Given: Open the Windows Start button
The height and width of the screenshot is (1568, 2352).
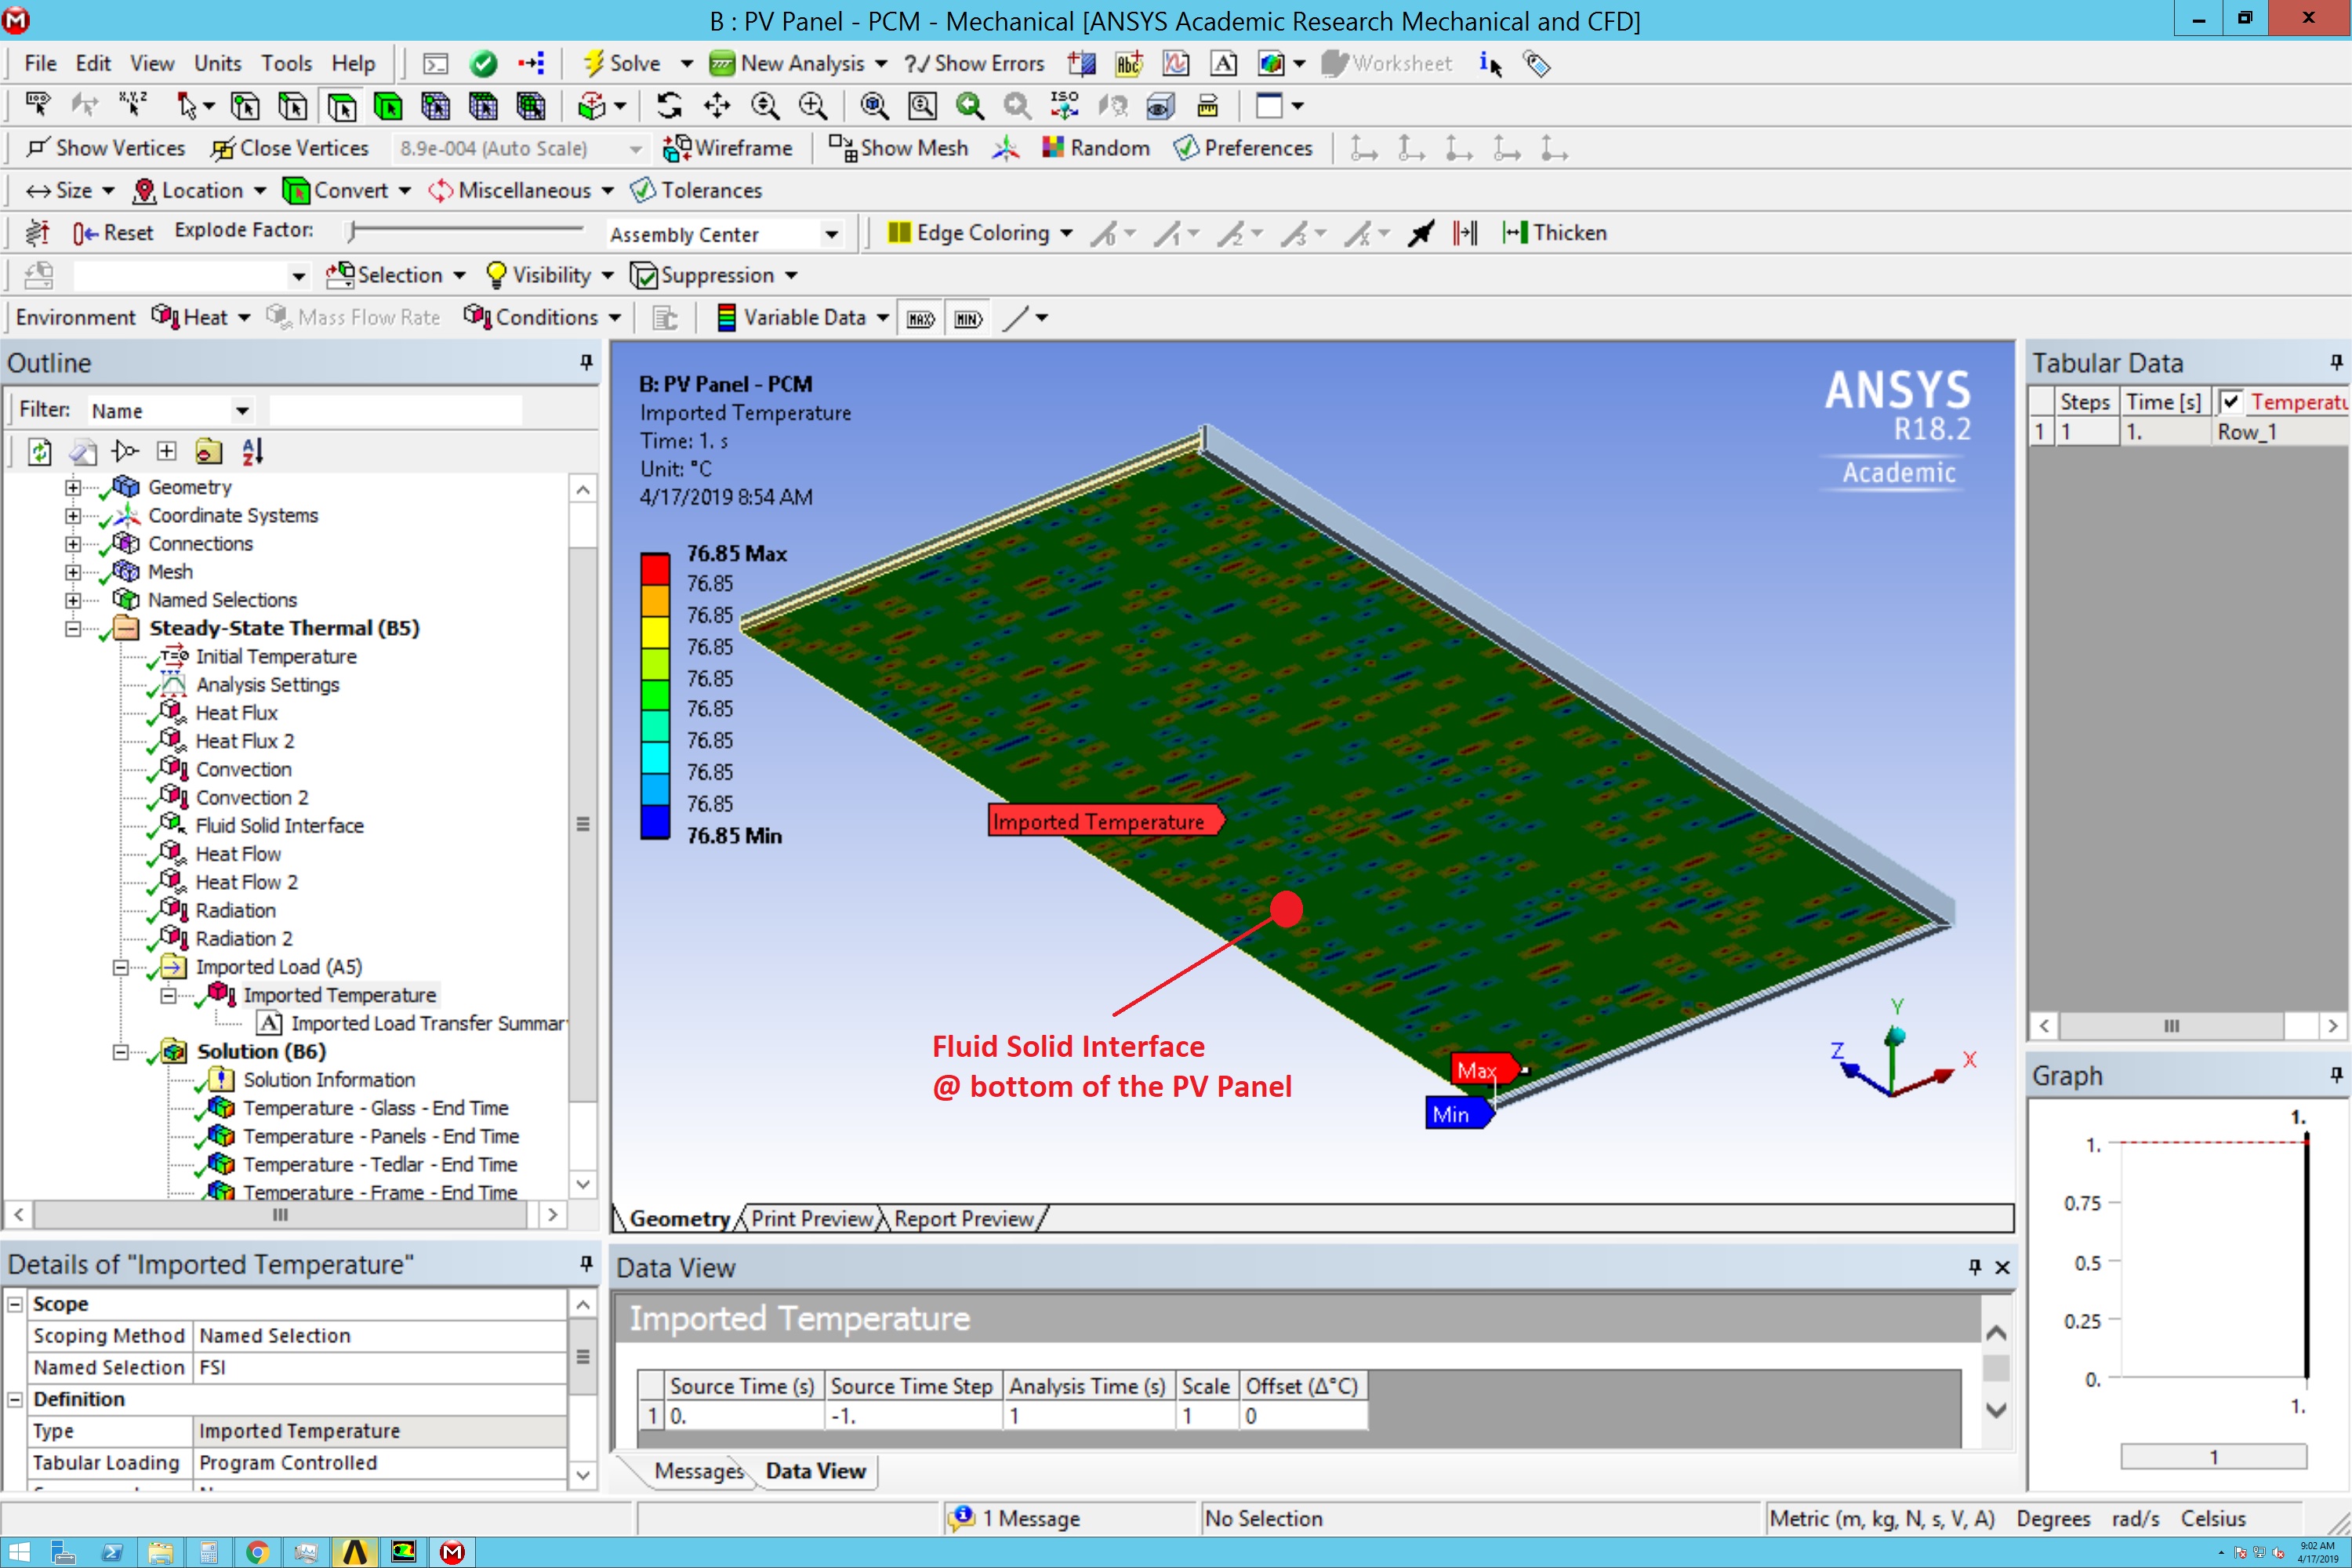Looking at the screenshot, I should 19,1552.
